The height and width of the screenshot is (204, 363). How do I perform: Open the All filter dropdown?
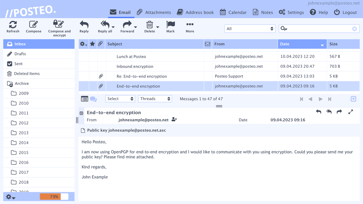click(x=250, y=29)
